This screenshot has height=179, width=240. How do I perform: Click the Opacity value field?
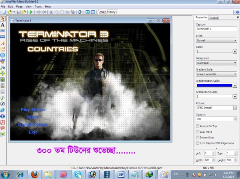tap(215, 119)
